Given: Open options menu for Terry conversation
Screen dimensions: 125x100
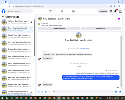Looking at the screenshot, I should (x=28, y=29).
